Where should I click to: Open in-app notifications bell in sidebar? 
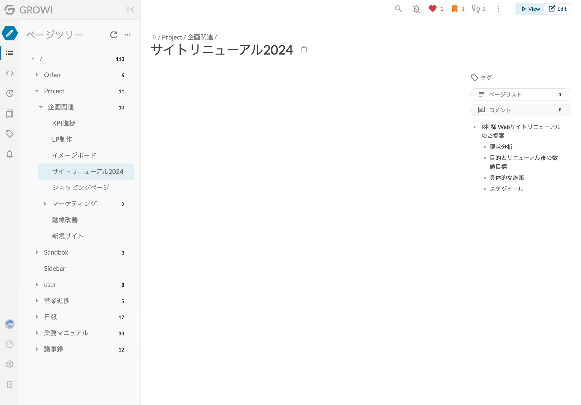tap(10, 154)
